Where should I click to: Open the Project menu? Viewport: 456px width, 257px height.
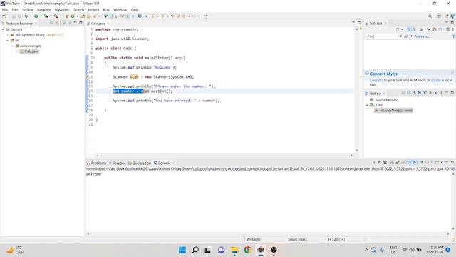click(x=93, y=10)
